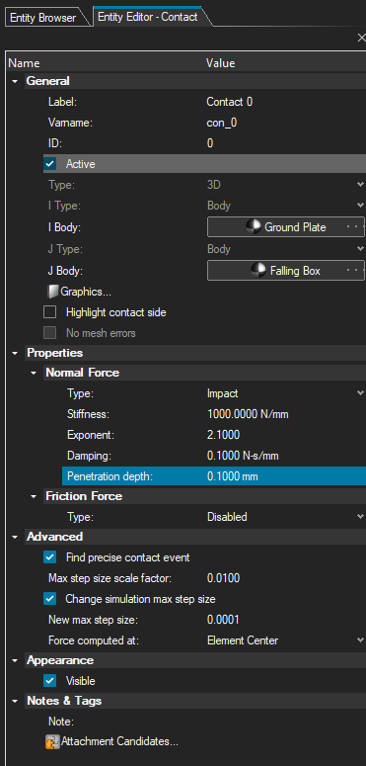Collapse the Normal Force group
The width and height of the screenshot is (366, 766).
coord(34,373)
